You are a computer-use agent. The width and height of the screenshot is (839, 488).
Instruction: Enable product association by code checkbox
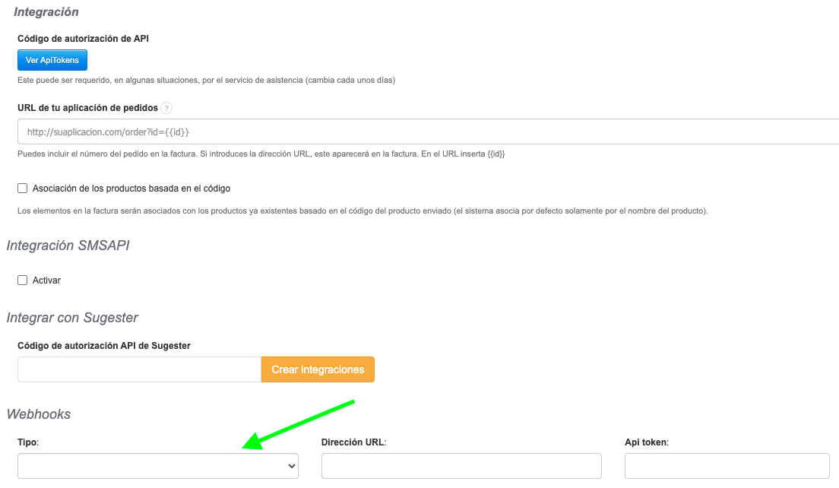coord(23,188)
